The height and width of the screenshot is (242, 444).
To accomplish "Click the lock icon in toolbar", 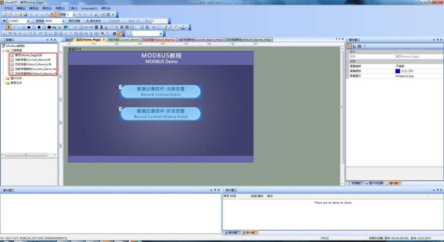I will pyautogui.click(x=52, y=14).
